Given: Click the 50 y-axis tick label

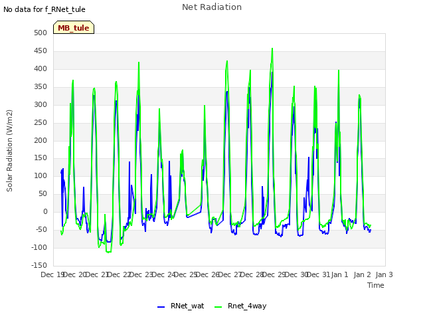Looking at the screenshot, I should click(x=42, y=193).
